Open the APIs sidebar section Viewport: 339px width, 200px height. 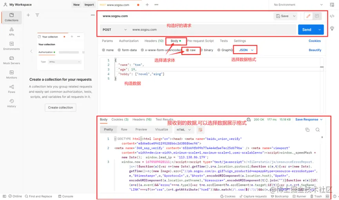pyautogui.click(x=11, y=32)
